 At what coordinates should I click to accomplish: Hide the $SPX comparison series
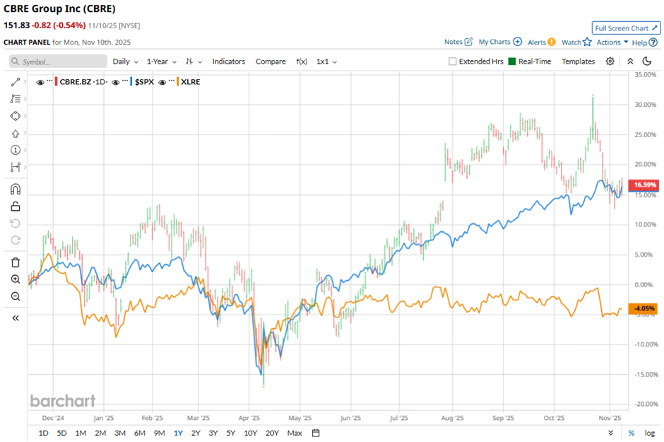[116, 82]
